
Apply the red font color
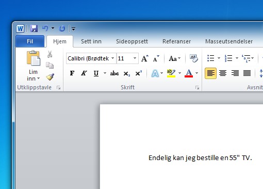[189, 73]
